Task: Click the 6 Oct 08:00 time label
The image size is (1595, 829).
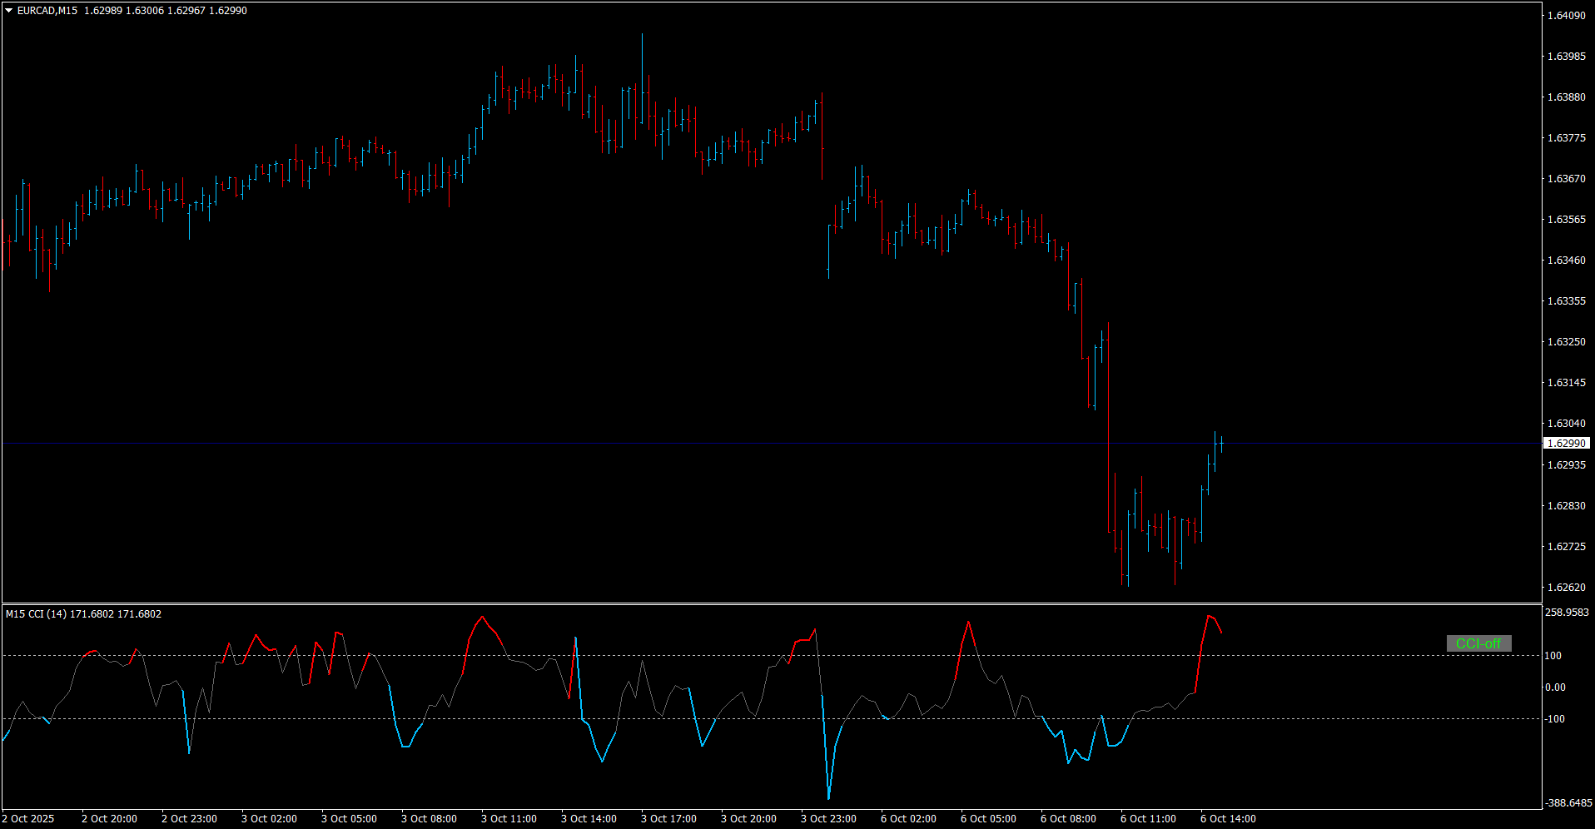Action: pos(1068,819)
